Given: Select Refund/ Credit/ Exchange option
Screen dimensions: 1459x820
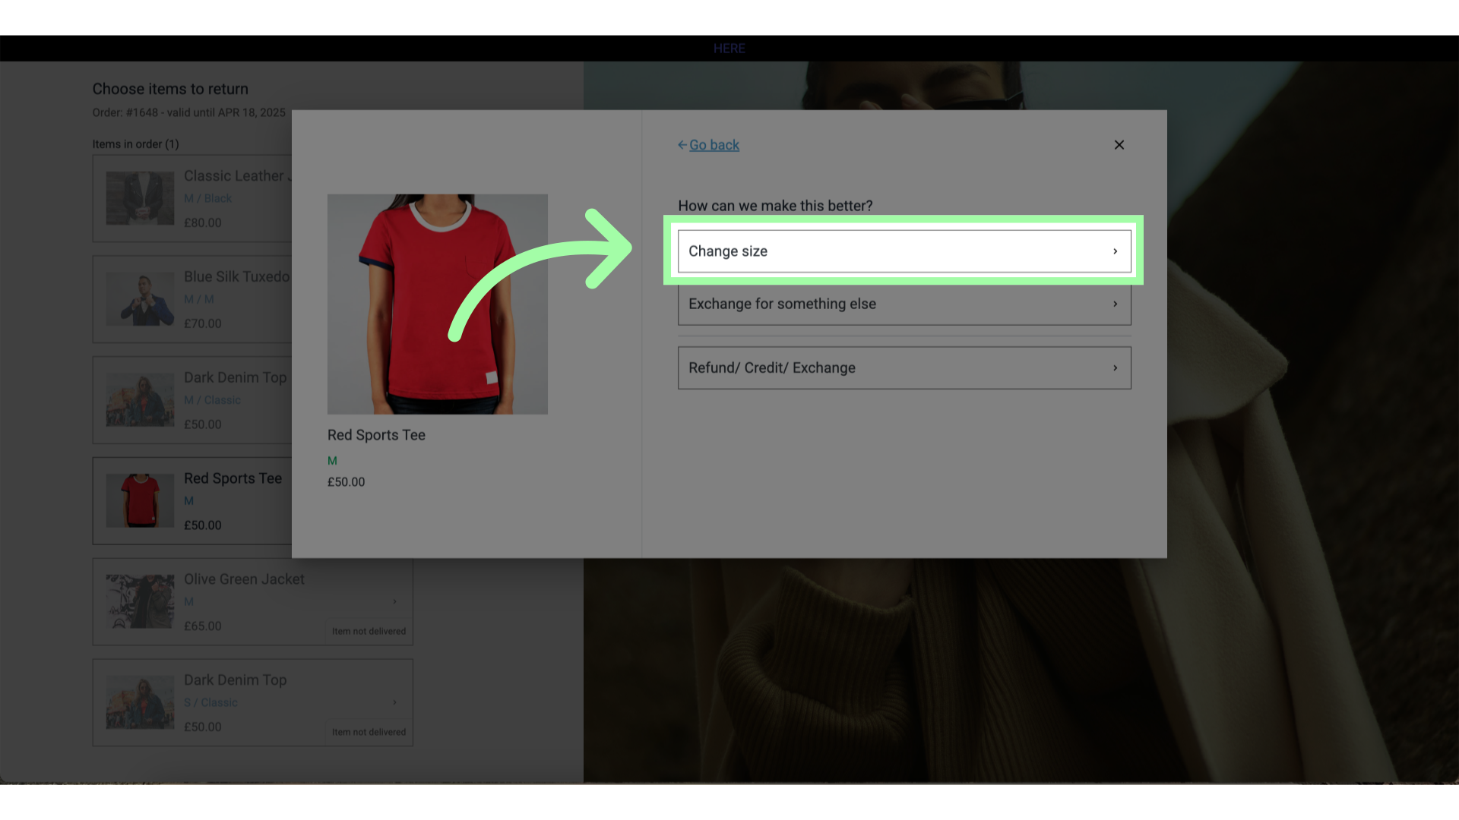Looking at the screenshot, I should pyautogui.click(x=904, y=368).
